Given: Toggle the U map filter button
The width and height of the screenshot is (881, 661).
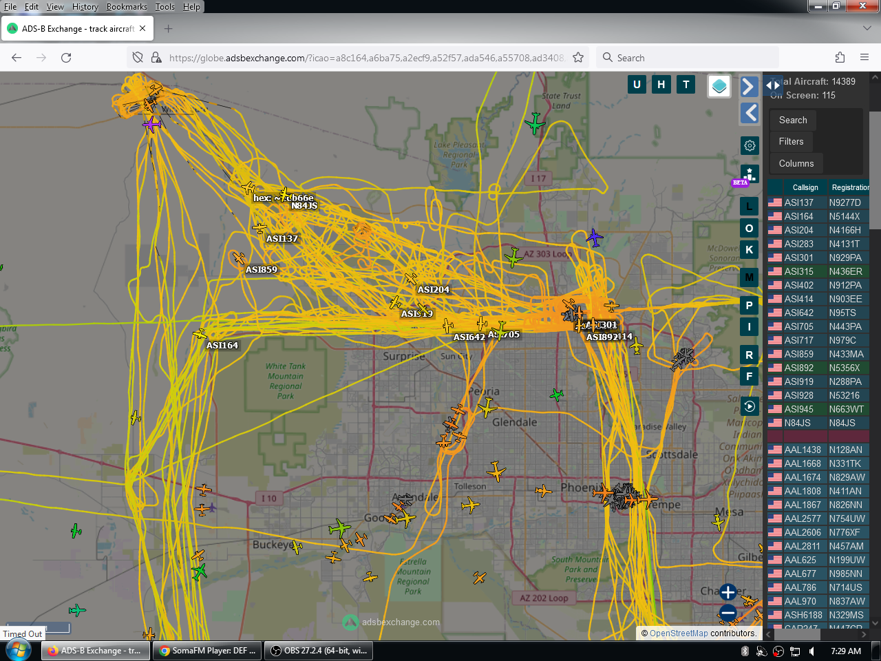Looking at the screenshot, I should tap(637, 85).
